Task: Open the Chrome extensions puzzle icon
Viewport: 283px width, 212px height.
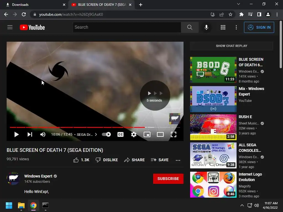Action: (241, 14)
